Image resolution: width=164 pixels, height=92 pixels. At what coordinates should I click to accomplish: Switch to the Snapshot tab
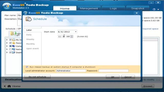138,8
